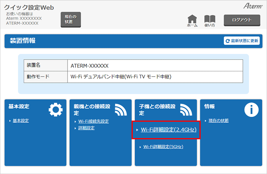Open 現在の状態 link in 情報 panel
The image size is (267, 174).
[219, 121]
